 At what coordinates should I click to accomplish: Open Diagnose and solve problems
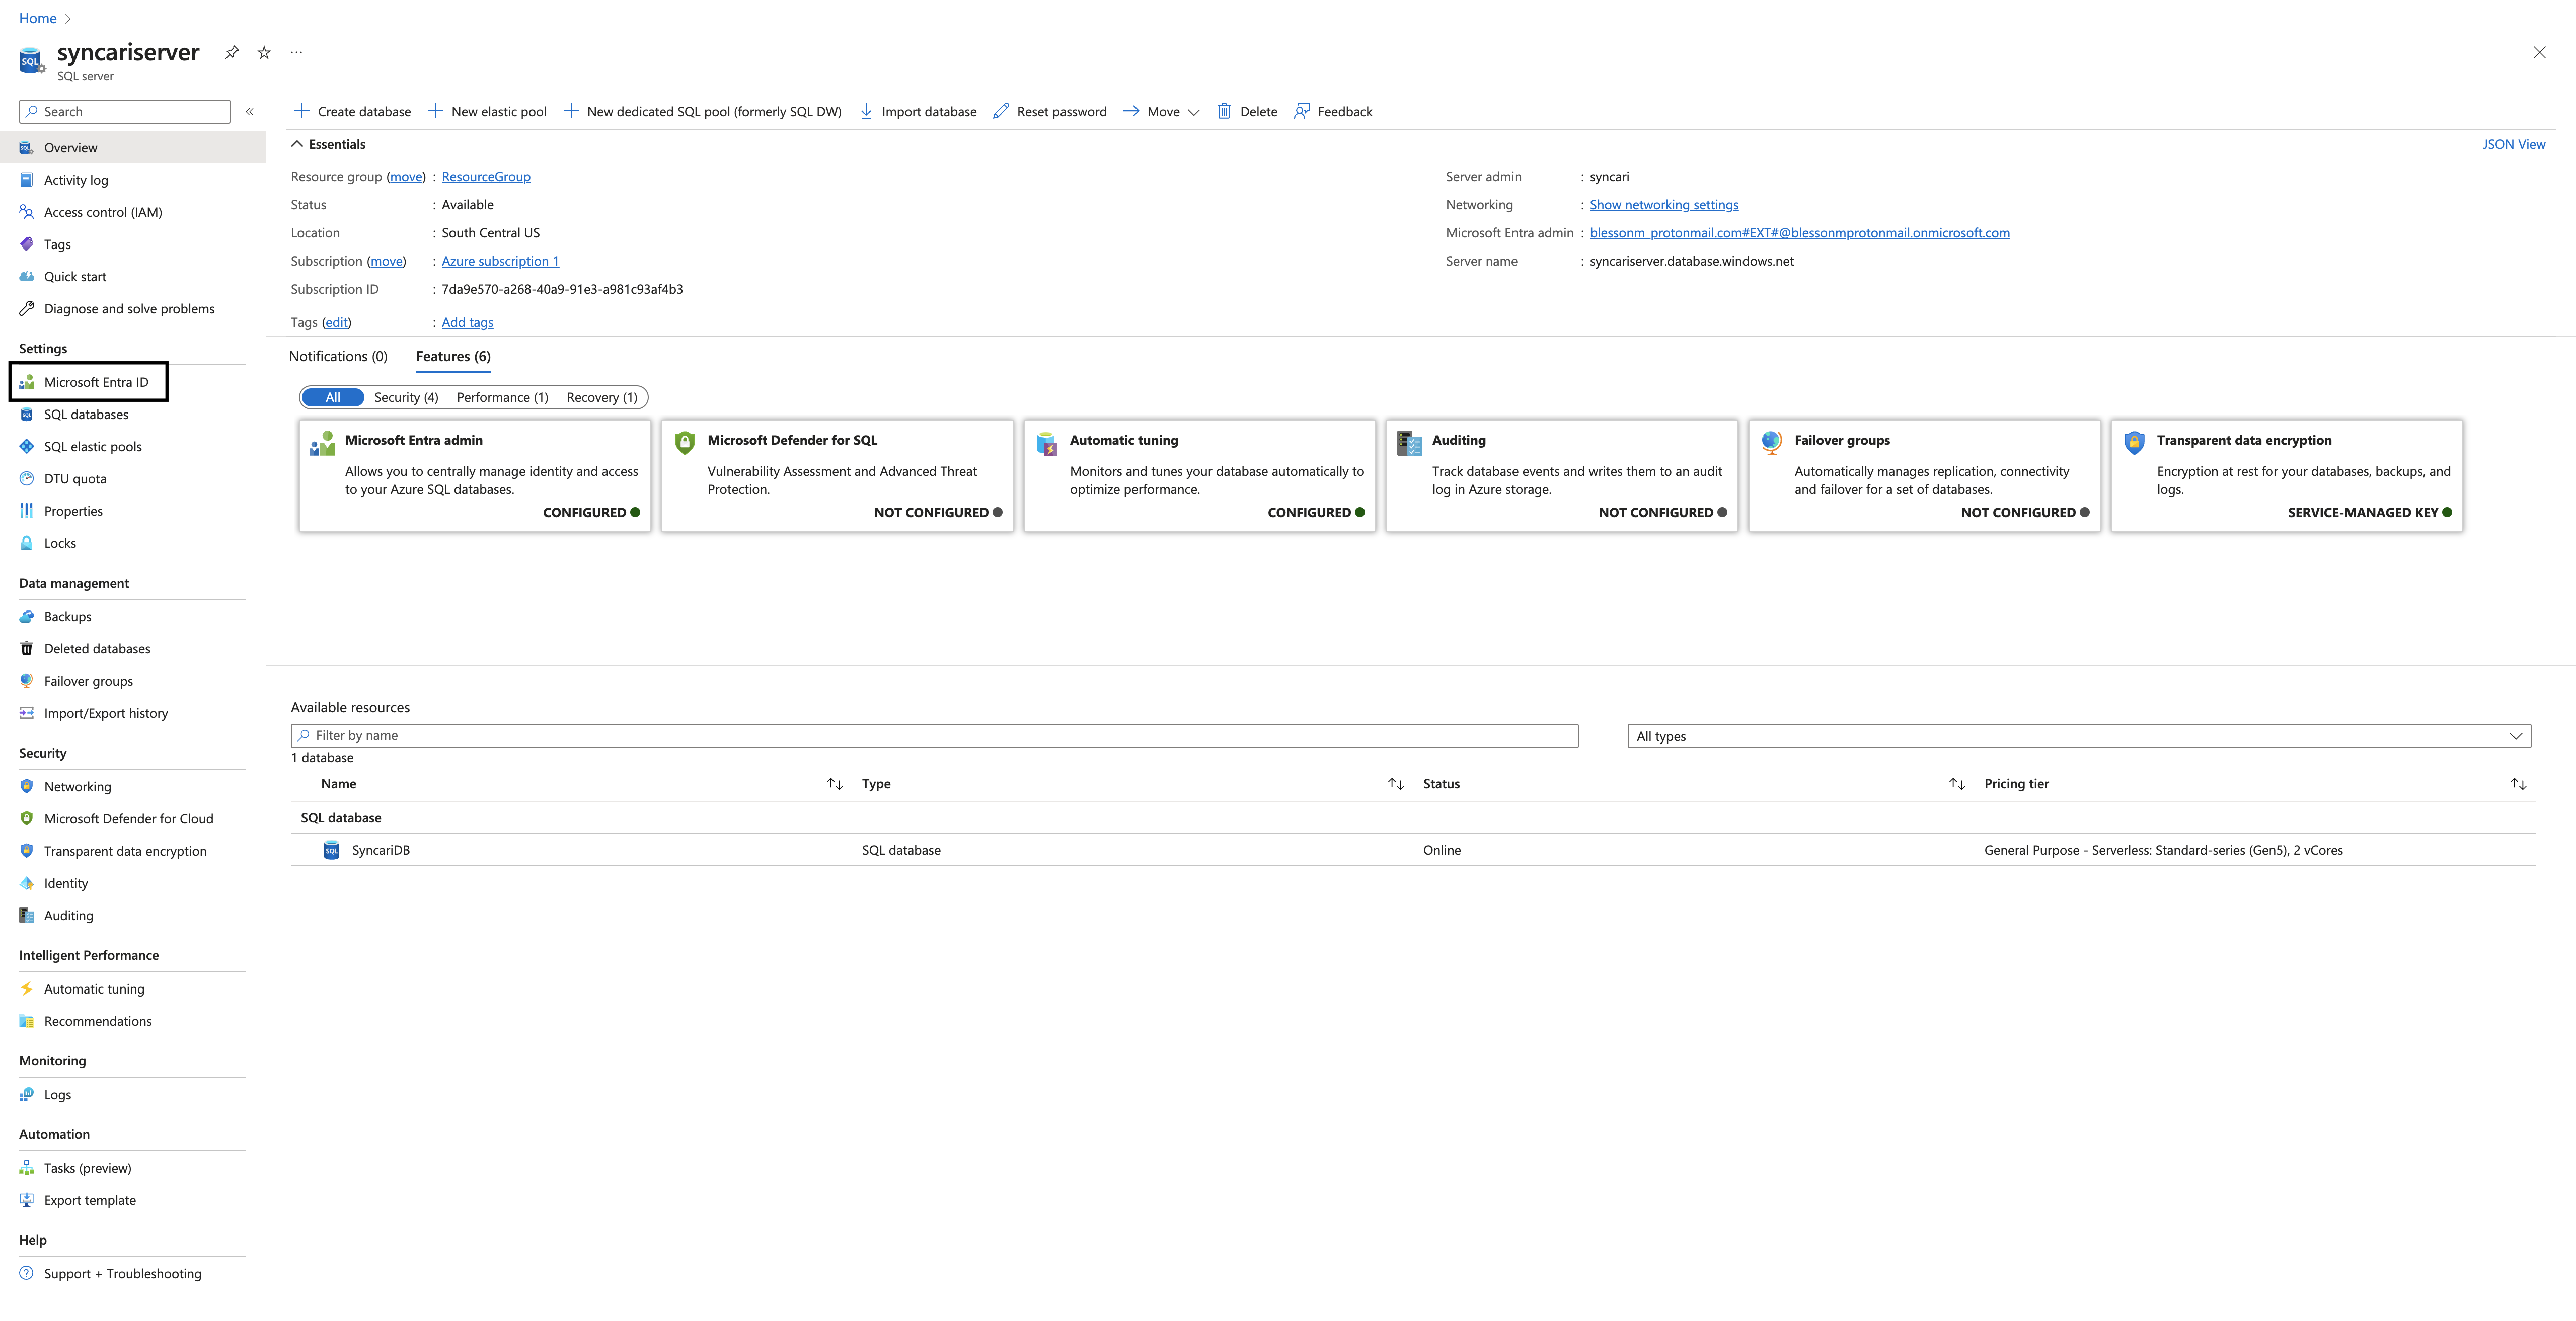coord(129,309)
